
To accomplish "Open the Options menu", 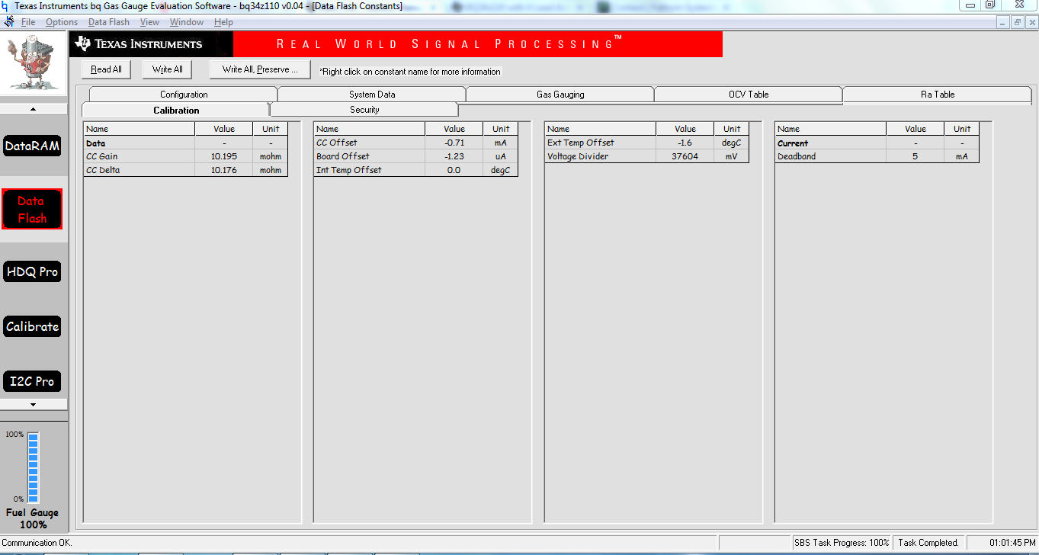I will coord(62,22).
